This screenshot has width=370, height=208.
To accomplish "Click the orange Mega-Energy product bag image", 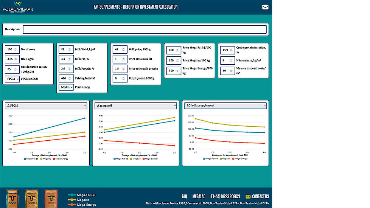I will 50,198.
